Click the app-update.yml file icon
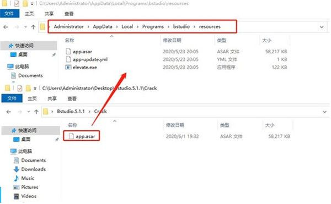Viewport: 331px width, 204px height. point(68,59)
